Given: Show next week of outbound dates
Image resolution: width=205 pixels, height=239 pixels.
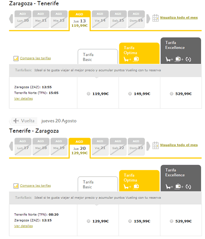Looking at the screenshot, I should click(148, 19).
